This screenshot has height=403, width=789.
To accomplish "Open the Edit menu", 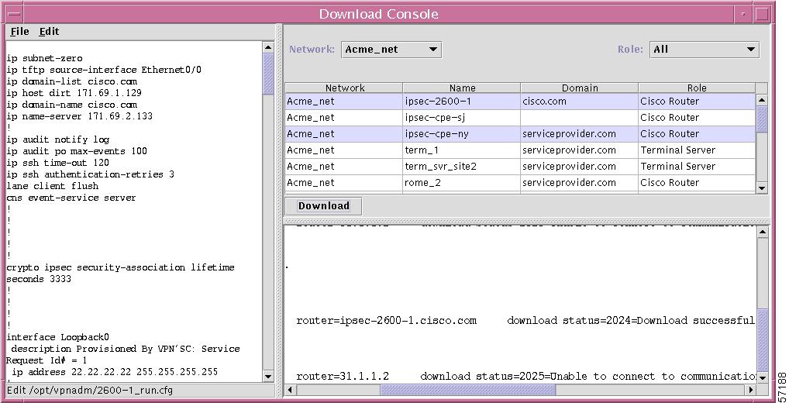I will pyautogui.click(x=49, y=32).
